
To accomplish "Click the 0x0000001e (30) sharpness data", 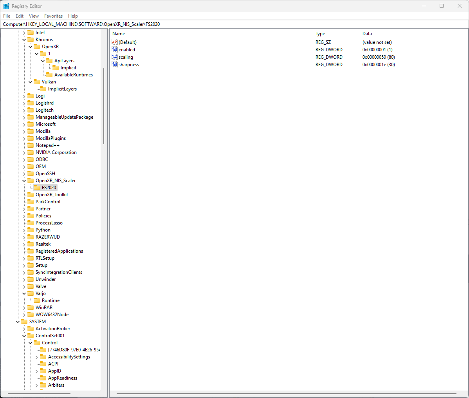I will pos(379,64).
